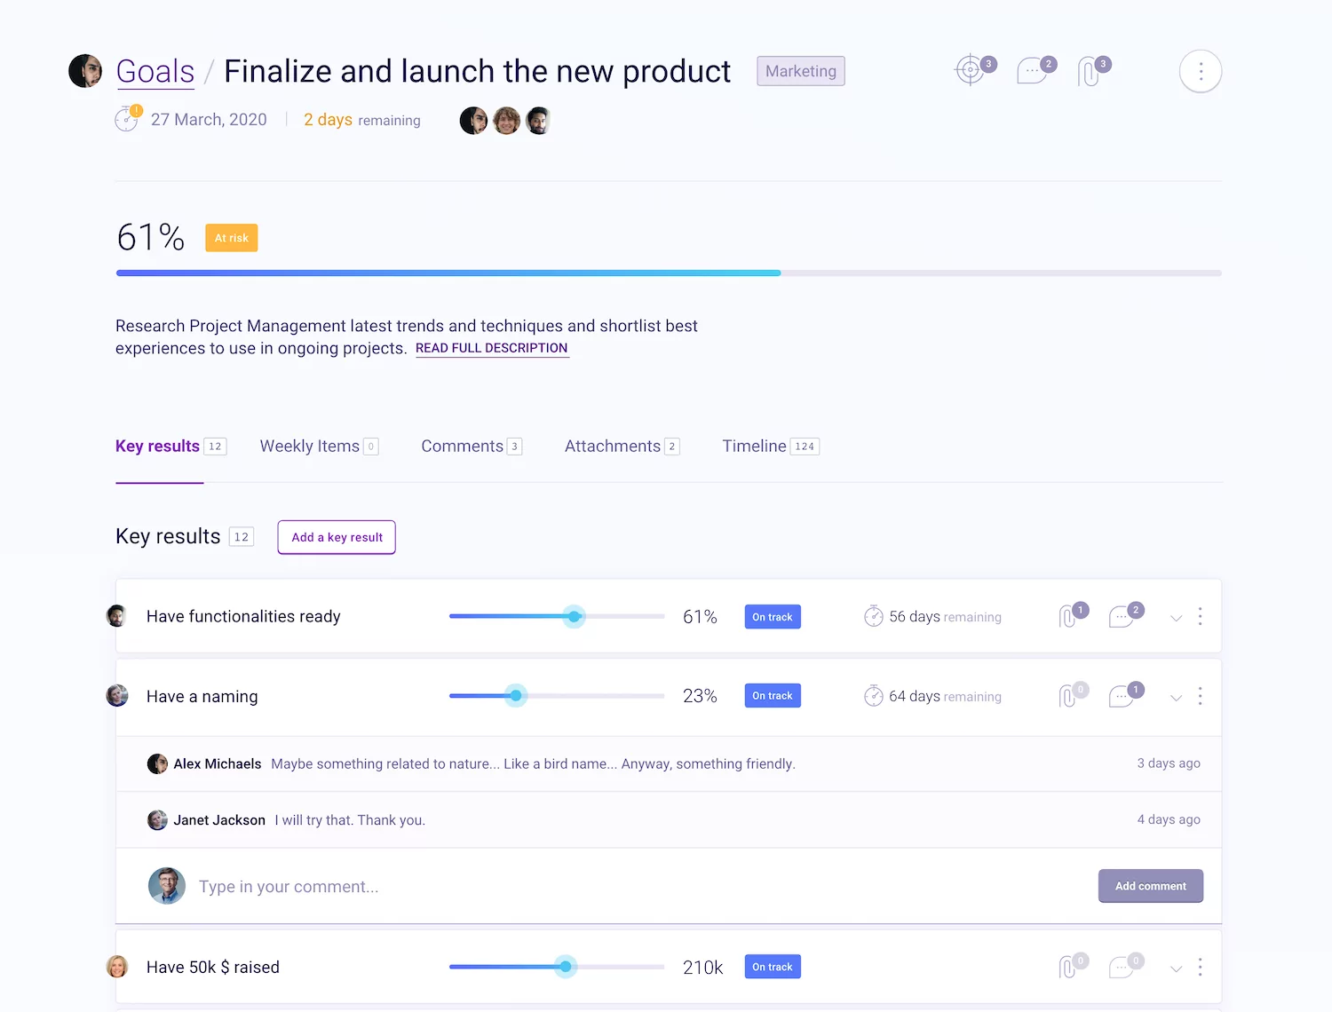The height and width of the screenshot is (1012, 1332).
Task: Click the deadline stopwatch icon near 27 March
Action: [127, 120]
